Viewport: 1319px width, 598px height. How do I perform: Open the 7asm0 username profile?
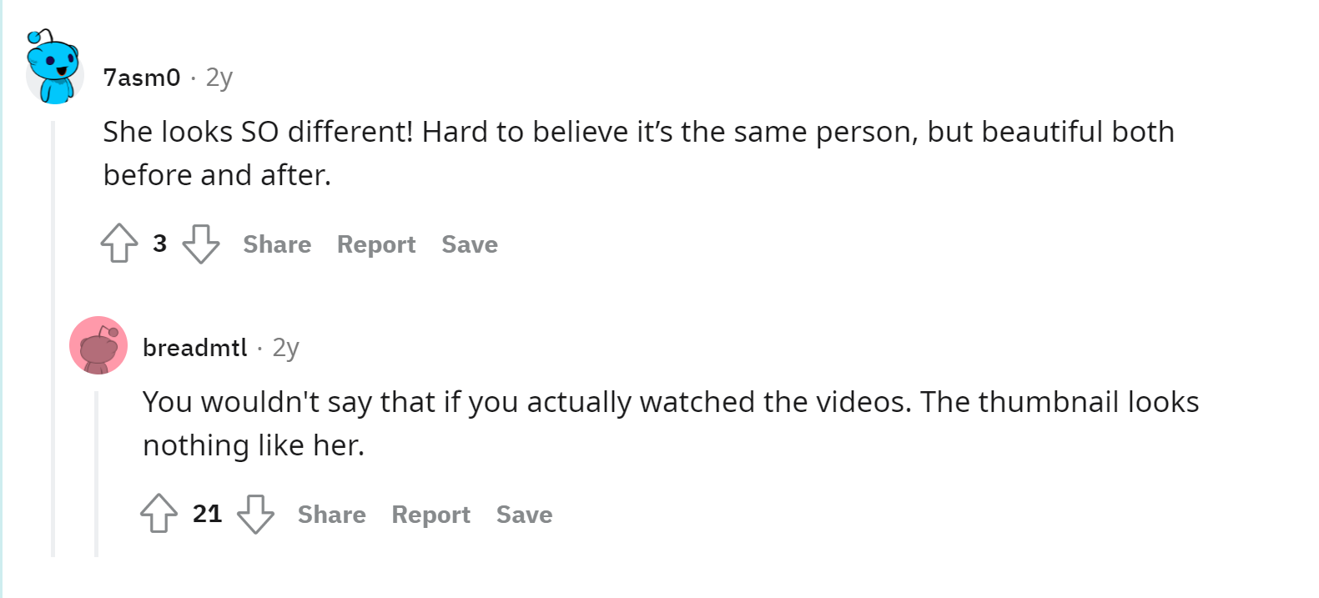coord(142,78)
